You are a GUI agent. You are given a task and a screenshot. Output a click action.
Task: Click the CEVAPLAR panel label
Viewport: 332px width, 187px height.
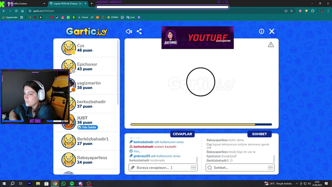(x=182, y=134)
